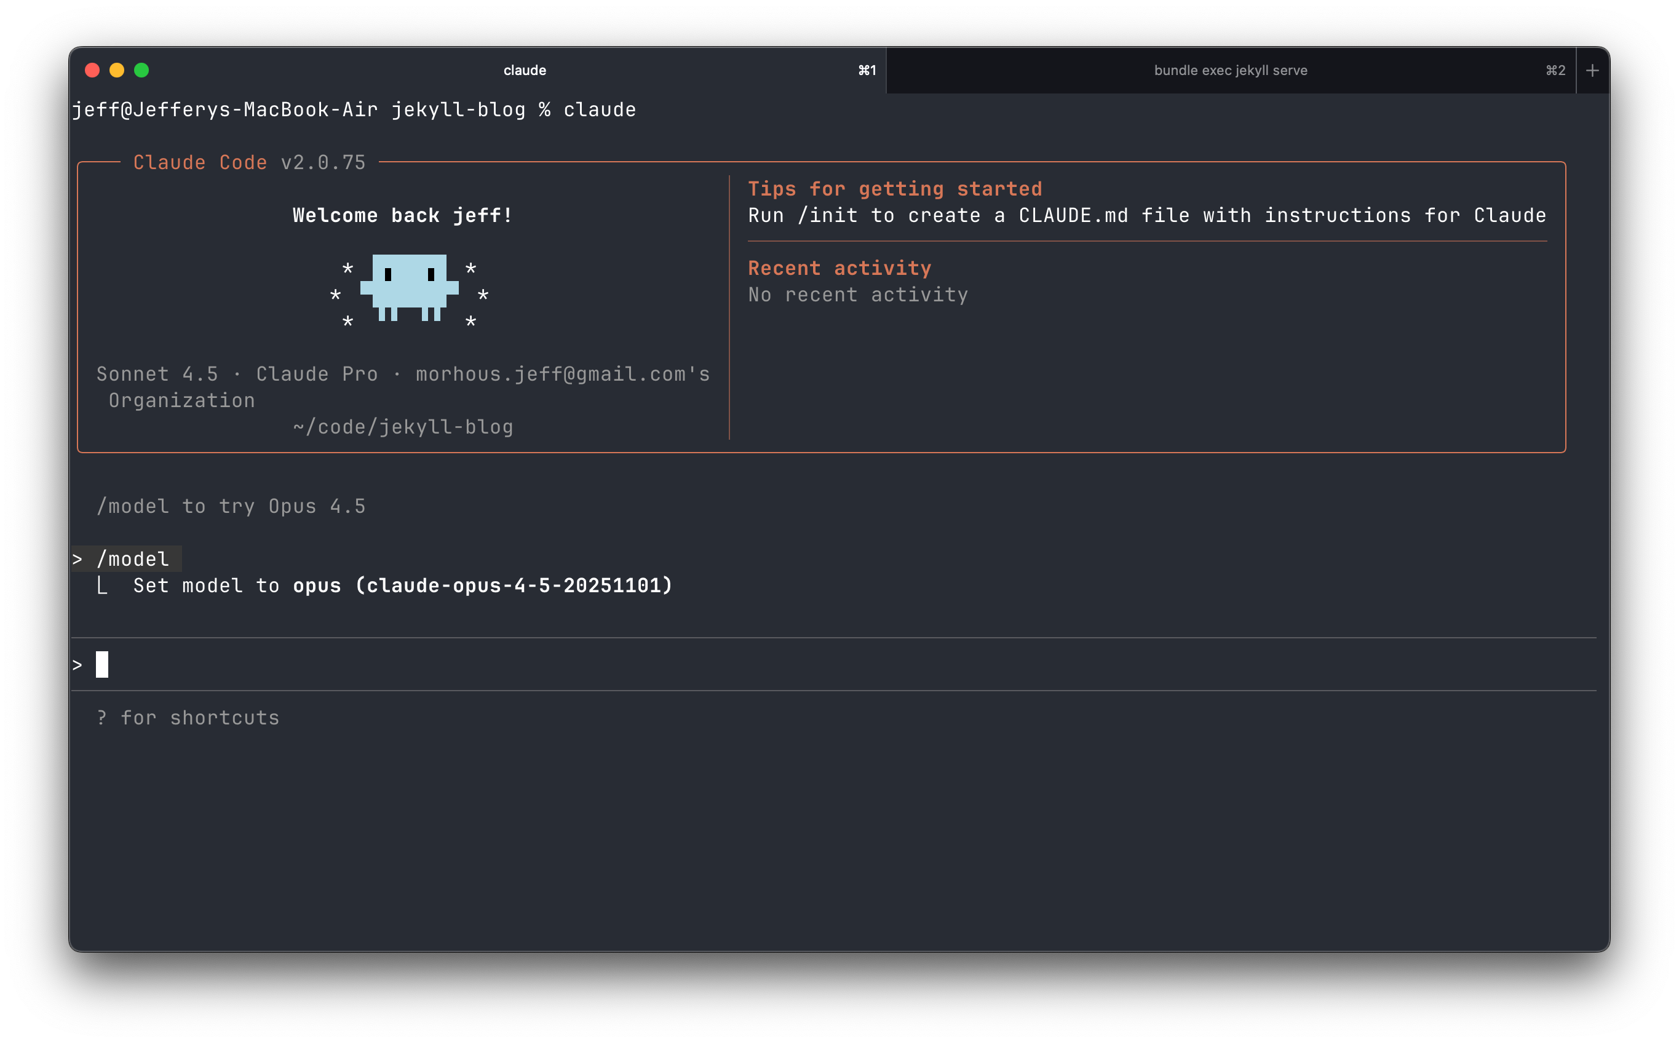The image size is (1679, 1043).
Task: Click the ~/code/jekyll-blog path text
Action: pyautogui.click(x=403, y=427)
